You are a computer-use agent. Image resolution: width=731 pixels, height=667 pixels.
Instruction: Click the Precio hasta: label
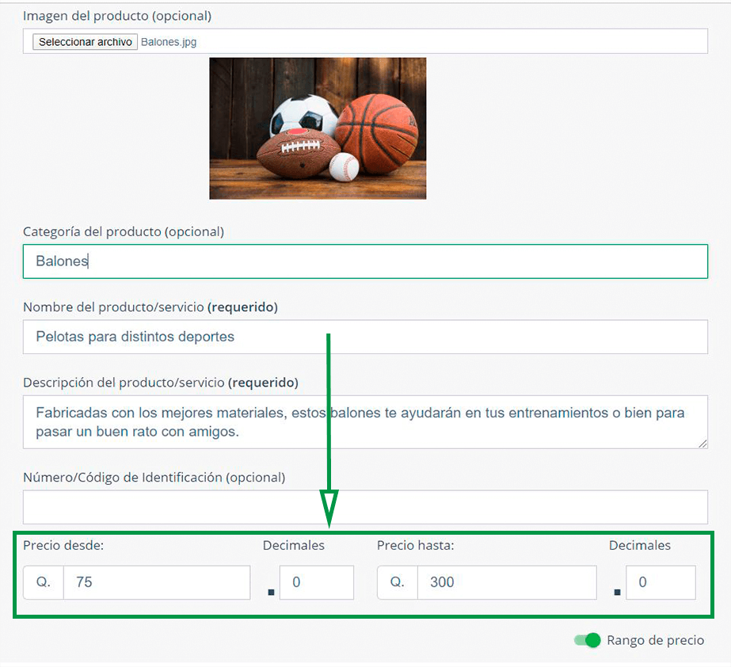tap(415, 545)
